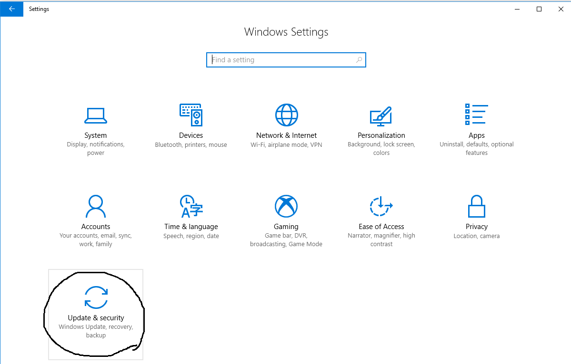
Task: Click the Devices label
Action: 191,135
